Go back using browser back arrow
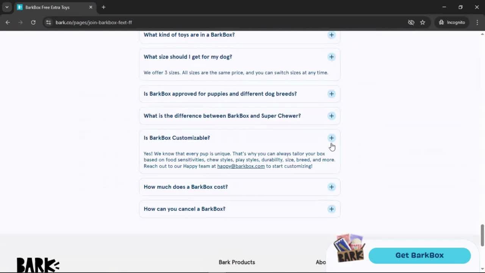Image resolution: width=485 pixels, height=273 pixels. pyautogui.click(x=8, y=22)
